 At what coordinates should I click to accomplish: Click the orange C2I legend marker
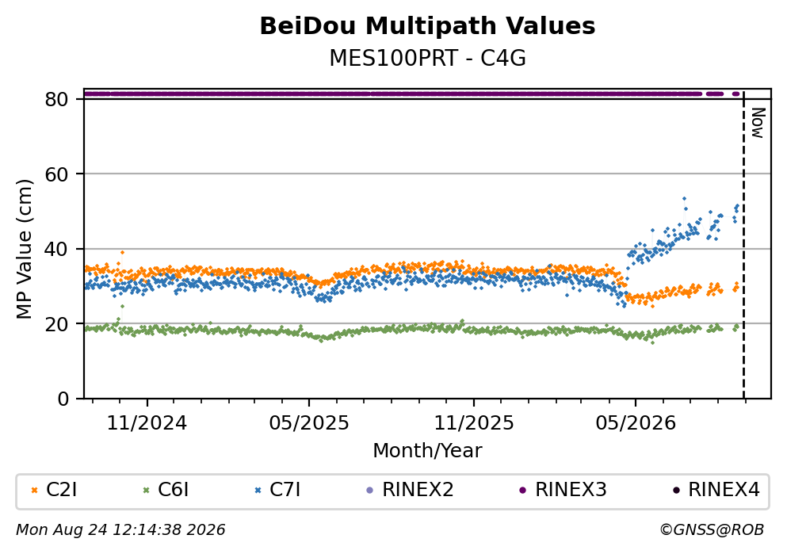(34, 491)
